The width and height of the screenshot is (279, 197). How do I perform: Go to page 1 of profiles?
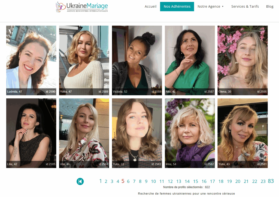click(101, 181)
